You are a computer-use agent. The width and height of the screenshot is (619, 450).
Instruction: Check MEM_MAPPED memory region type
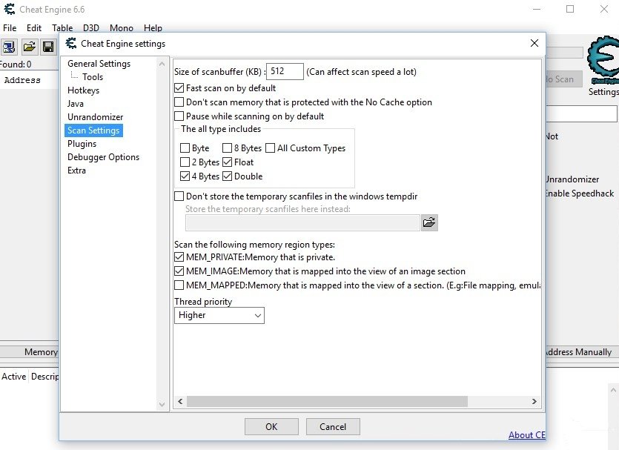pos(179,285)
